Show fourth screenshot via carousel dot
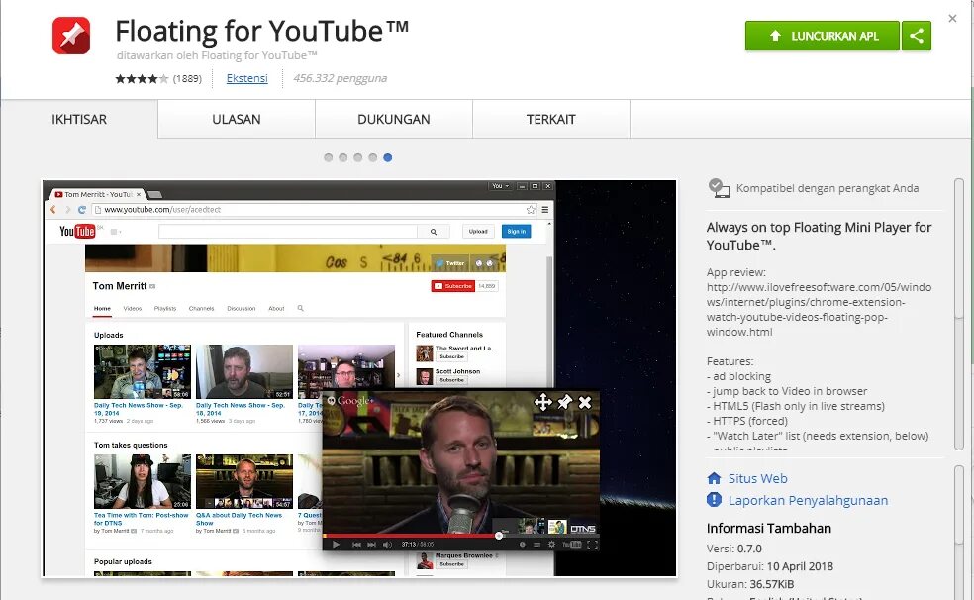The height and width of the screenshot is (600, 974). coord(373,157)
